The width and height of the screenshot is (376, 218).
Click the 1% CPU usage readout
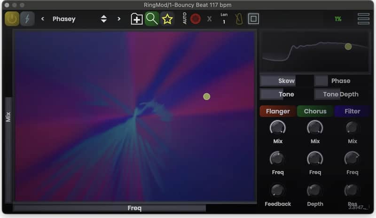click(x=338, y=19)
